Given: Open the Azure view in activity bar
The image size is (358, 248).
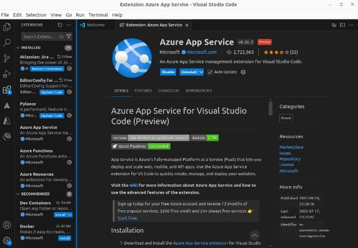Looking at the screenshot, I should pyautogui.click(x=7, y=121).
